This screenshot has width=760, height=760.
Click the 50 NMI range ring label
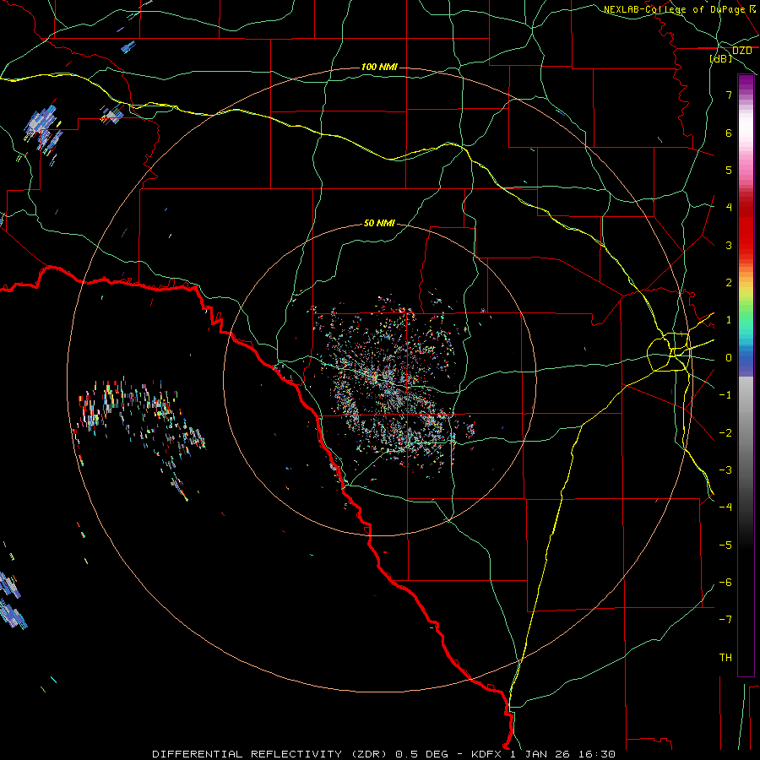point(379,223)
